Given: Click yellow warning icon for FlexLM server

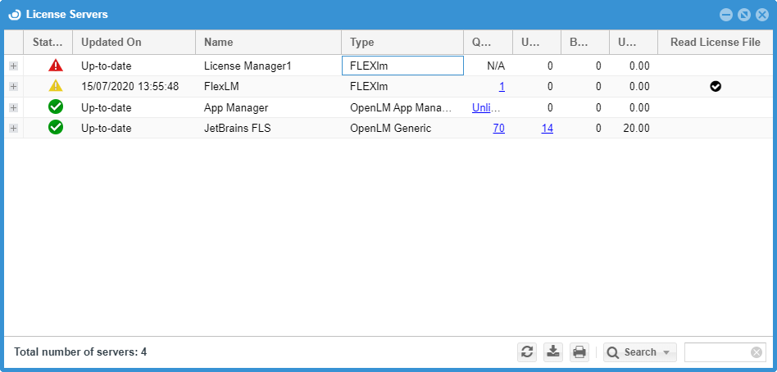Looking at the screenshot, I should pos(56,86).
